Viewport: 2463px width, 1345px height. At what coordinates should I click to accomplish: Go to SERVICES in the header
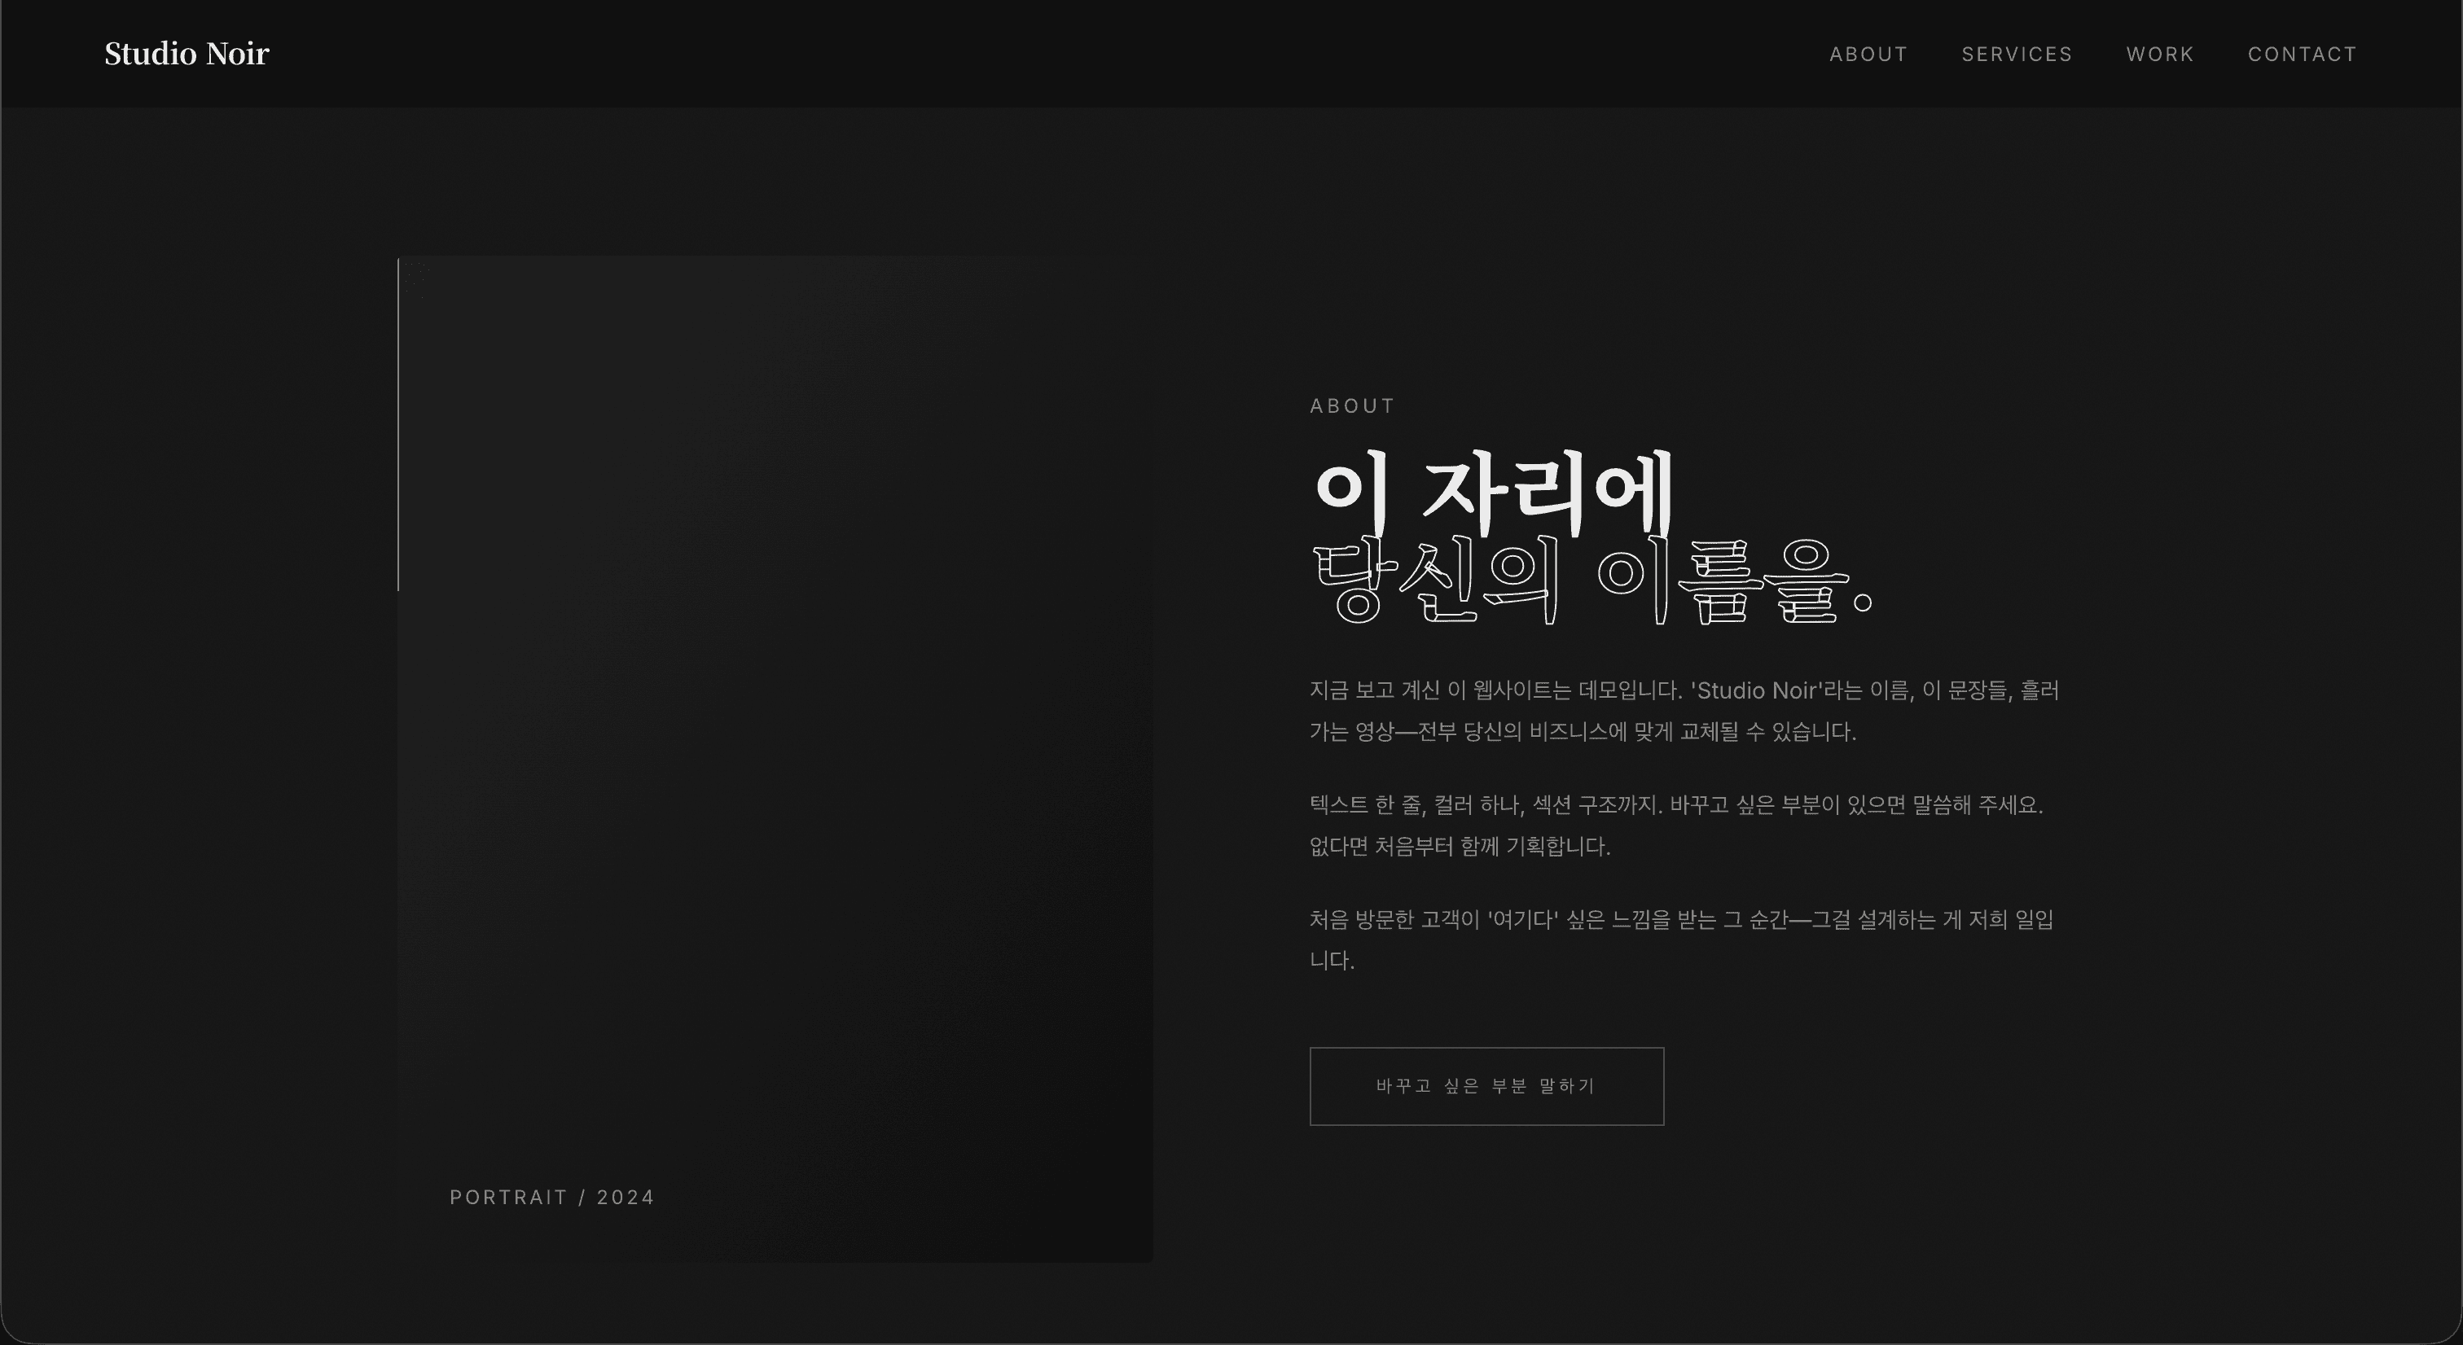pyautogui.click(x=2017, y=55)
